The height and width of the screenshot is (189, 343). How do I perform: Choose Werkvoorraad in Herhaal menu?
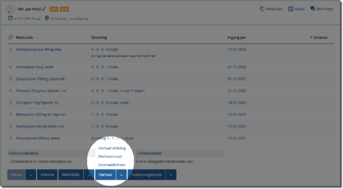pyautogui.click(x=110, y=156)
